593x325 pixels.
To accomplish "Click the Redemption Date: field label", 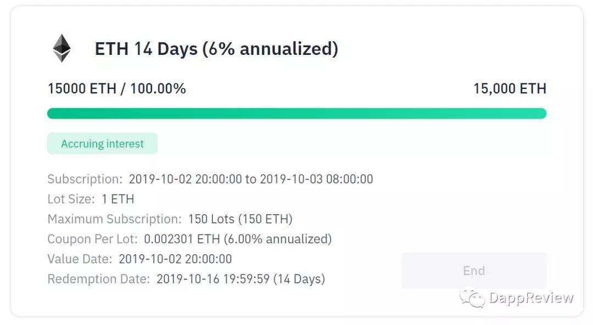I will coord(99,279).
